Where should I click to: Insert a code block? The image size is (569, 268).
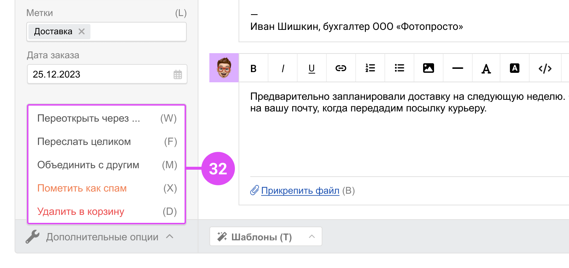point(545,68)
